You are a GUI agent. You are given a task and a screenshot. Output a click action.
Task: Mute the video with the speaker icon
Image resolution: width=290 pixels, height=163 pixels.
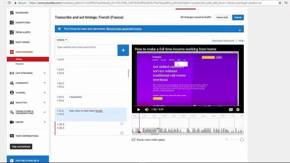pyautogui.click(x=147, y=110)
